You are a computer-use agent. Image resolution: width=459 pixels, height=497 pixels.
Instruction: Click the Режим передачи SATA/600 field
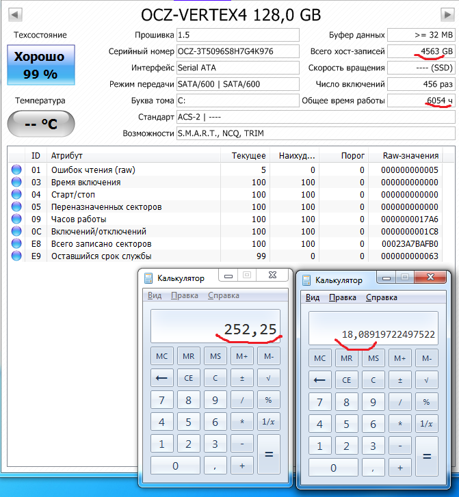coord(238,84)
